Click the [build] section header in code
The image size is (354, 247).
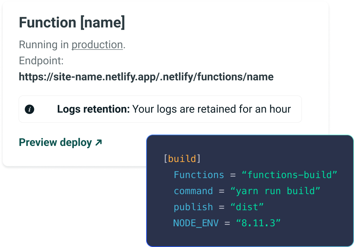(182, 159)
